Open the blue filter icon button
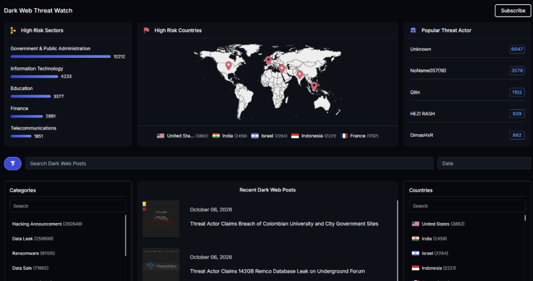This screenshot has height=281, width=533. click(x=13, y=163)
